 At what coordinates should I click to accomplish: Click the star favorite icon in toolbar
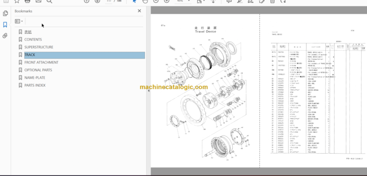coord(17,1)
